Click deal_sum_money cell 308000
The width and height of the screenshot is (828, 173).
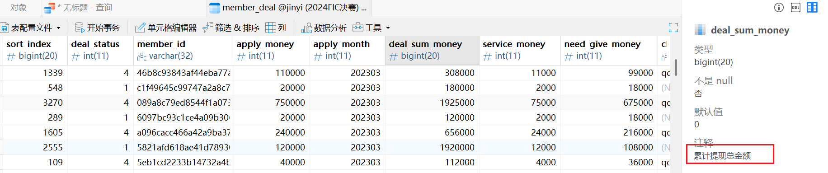point(432,73)
